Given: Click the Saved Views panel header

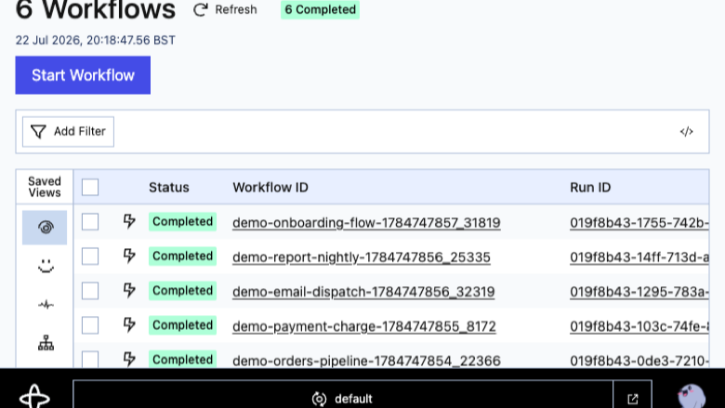Looking at the screenshot, I should pyautogui.click(x=45, y=187).
